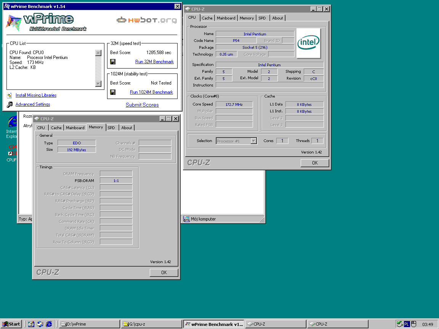Close the wPrime Benchmark window

click(177, 6)
